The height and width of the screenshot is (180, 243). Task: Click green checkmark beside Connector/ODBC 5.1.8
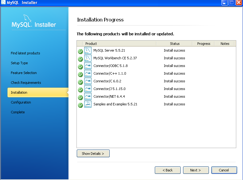coord(80,67)
